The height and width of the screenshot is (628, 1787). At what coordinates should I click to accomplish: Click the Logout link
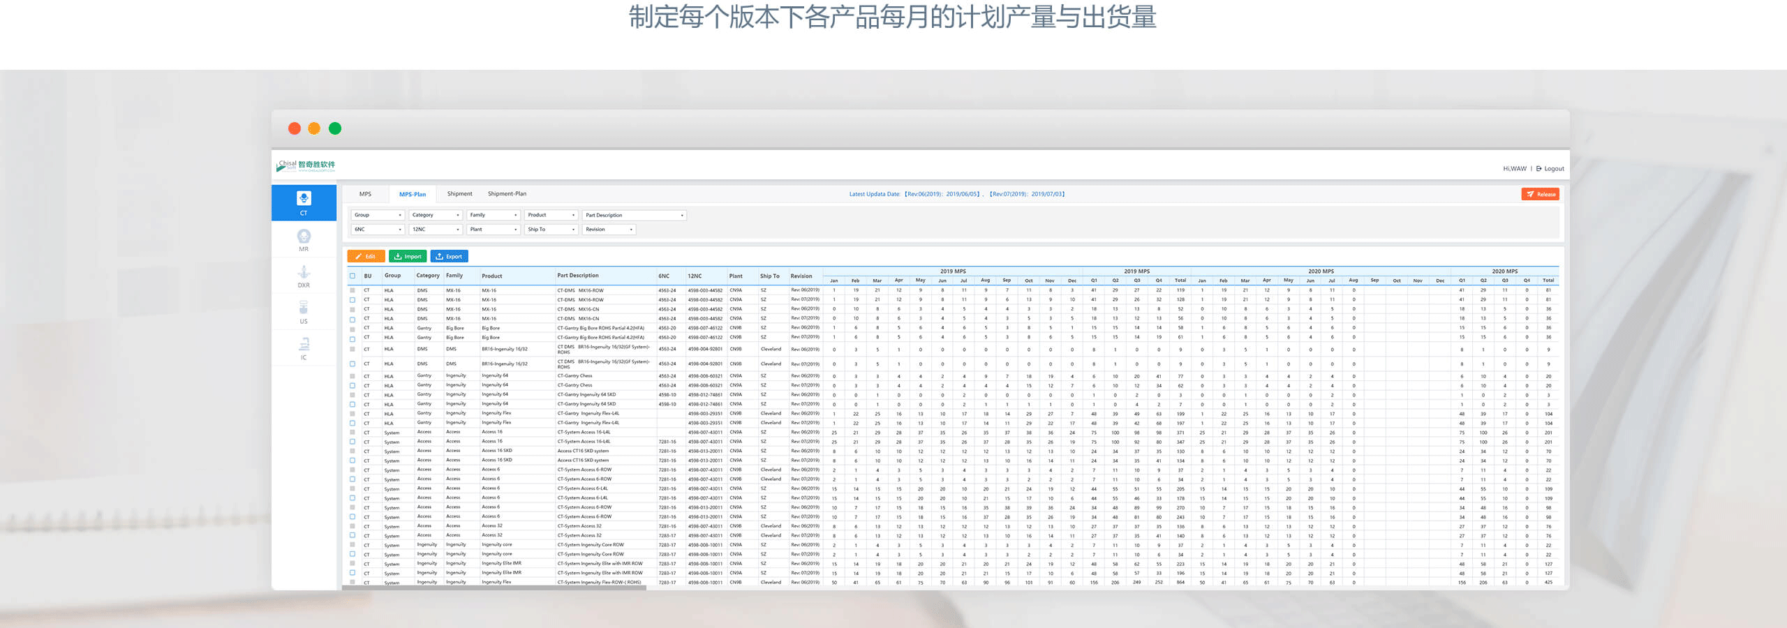[x=1550, y=169]
